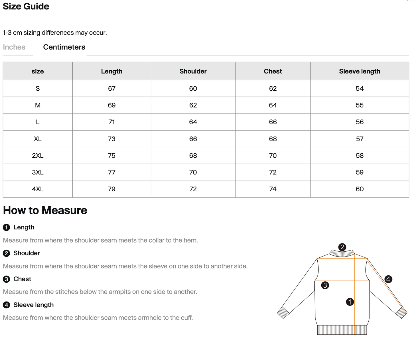
Task: Select the Chest marker ③ on the sweater diagram
Action: [x=325, y=285]
